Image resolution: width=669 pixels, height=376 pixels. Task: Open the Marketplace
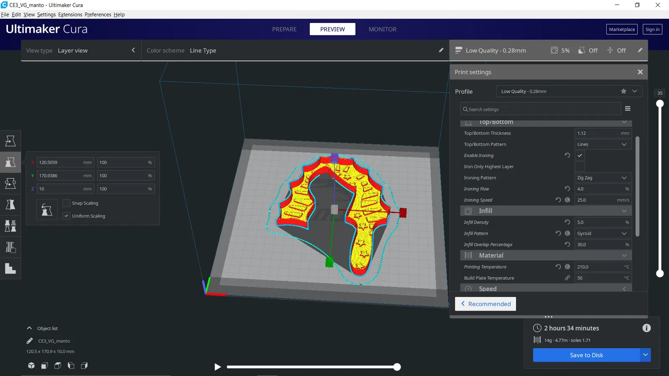[622, 29]
